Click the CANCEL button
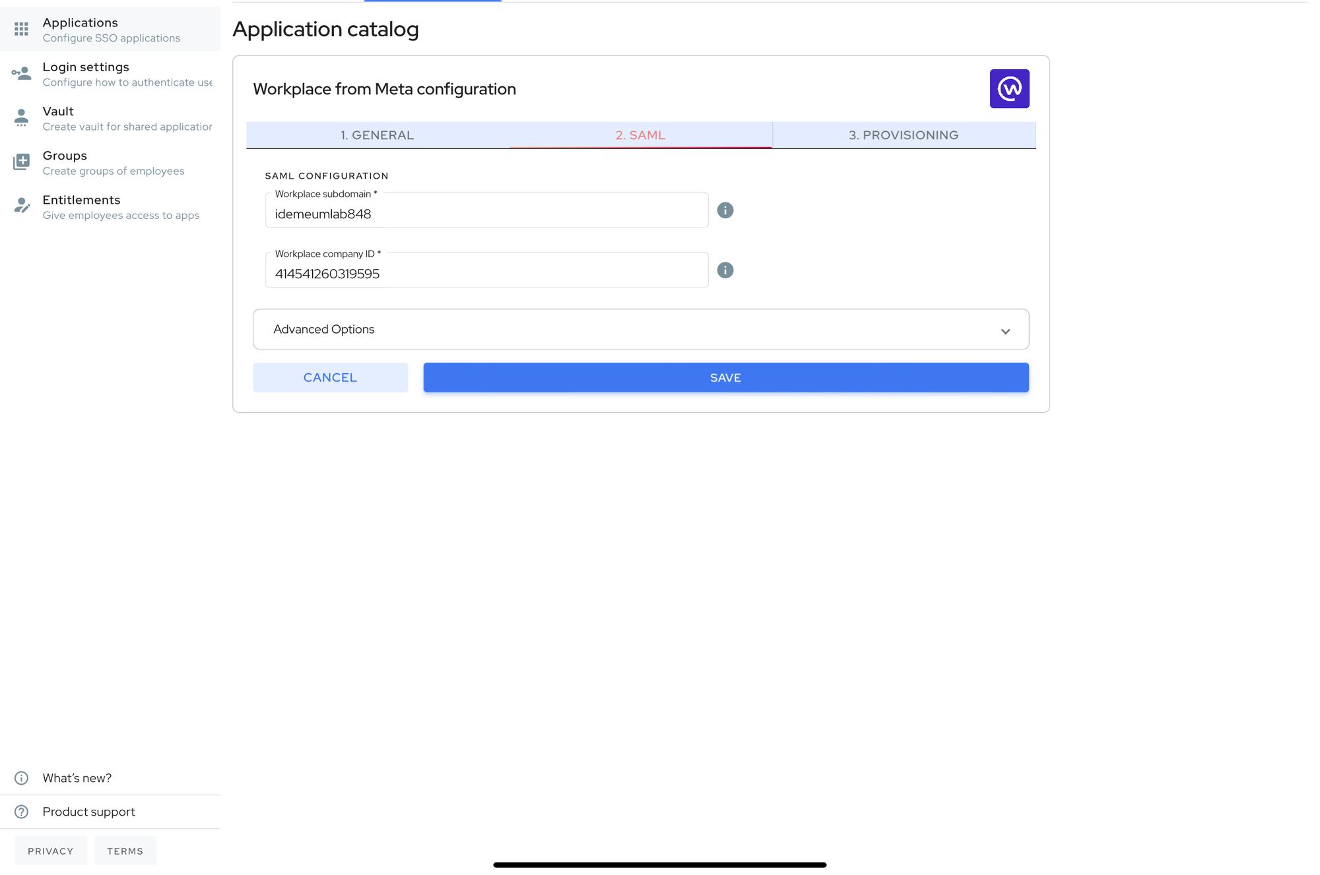1320x875 pixels. (x=330, y=378)
